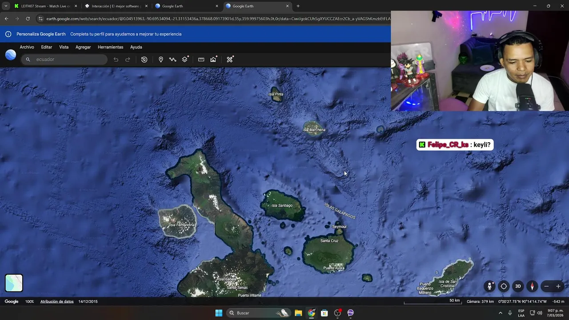Open the Ayuda menu

[136, 47]
